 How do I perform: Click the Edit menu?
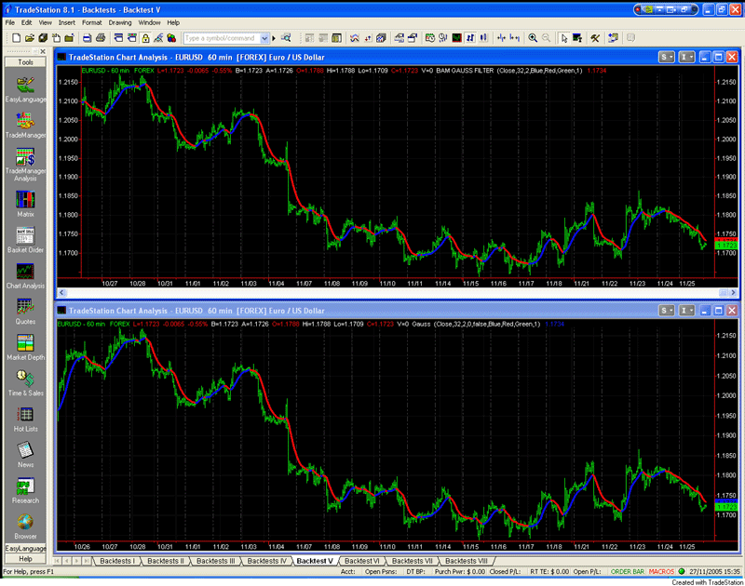click(x=27, y=22)
